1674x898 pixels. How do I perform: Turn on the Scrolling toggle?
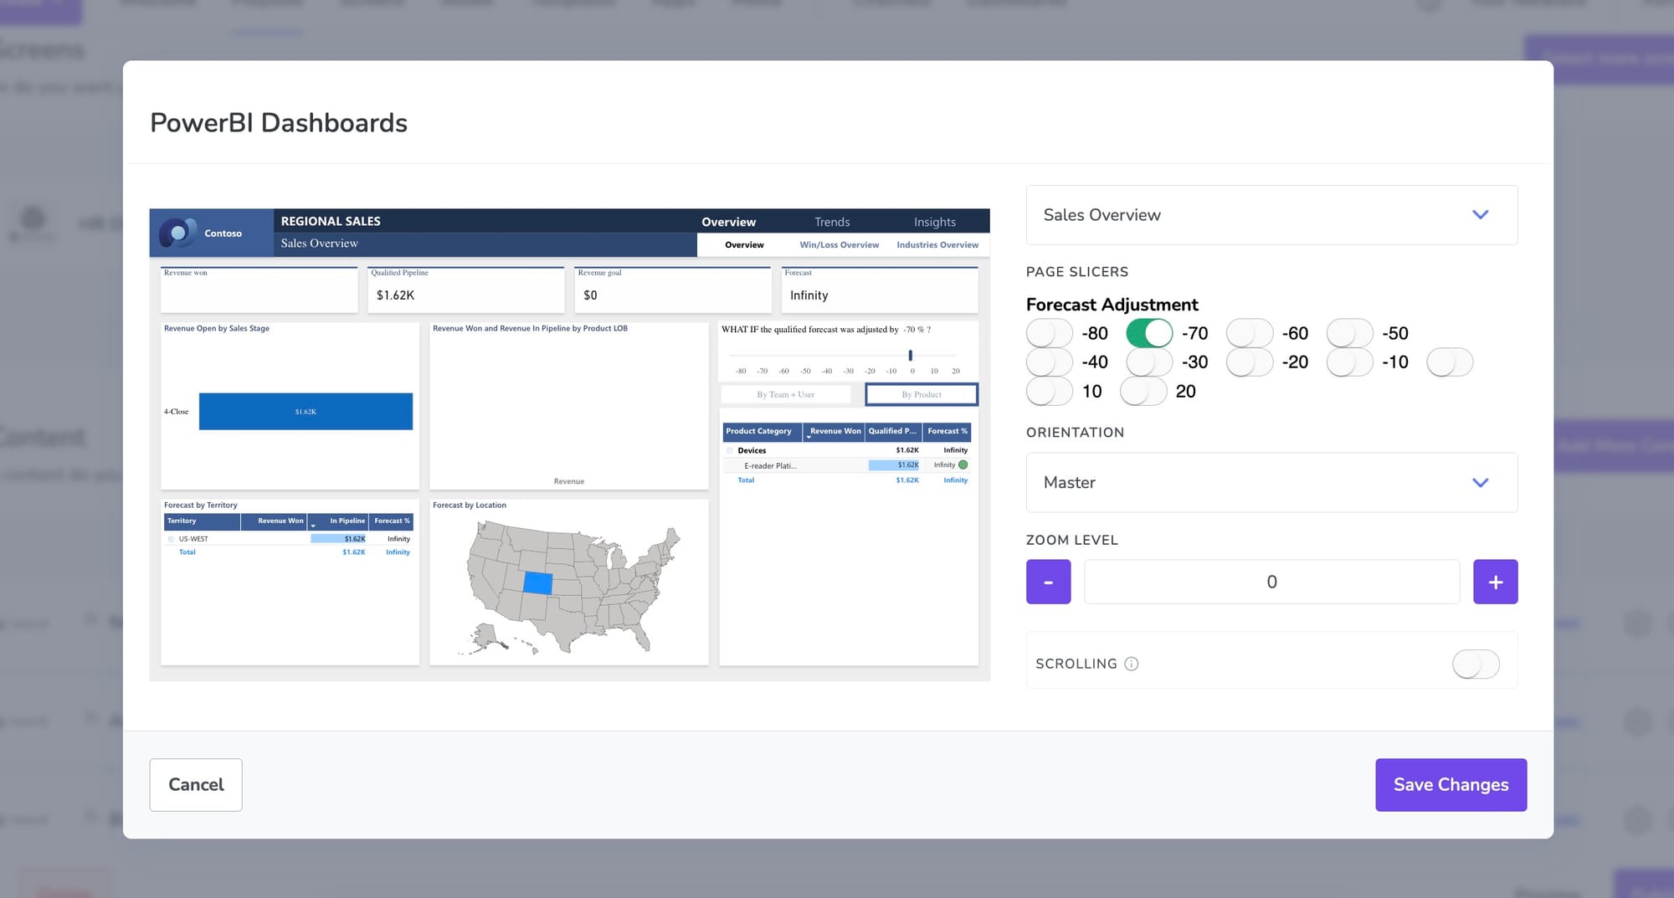(1476, 665)
